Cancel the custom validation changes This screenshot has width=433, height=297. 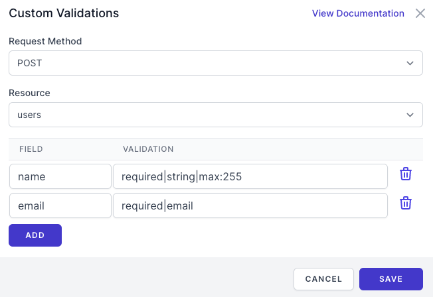tap(323, 279)
